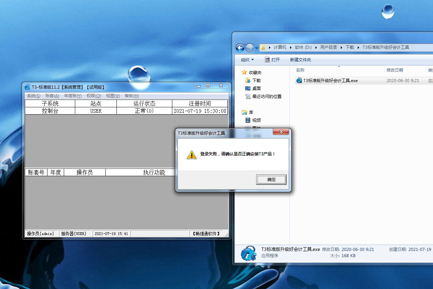Open the 账套(A) menu

pyautogui.click(x=52, y=96)
